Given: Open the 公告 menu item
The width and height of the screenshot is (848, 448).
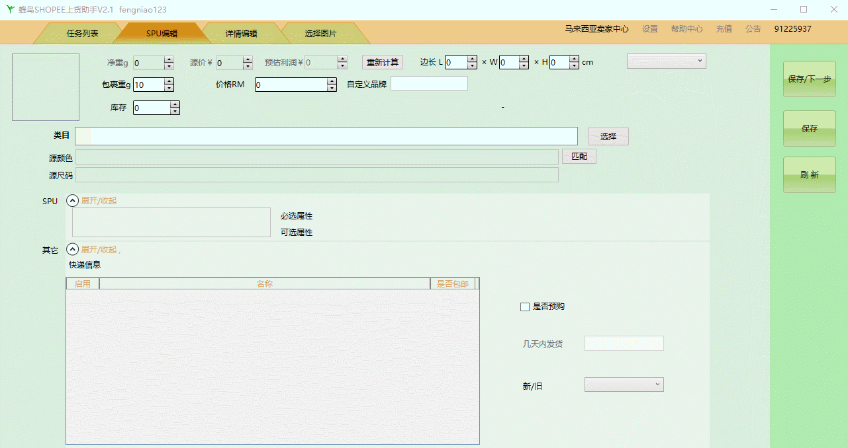Looking at the screenshot, I should point(753,29).
